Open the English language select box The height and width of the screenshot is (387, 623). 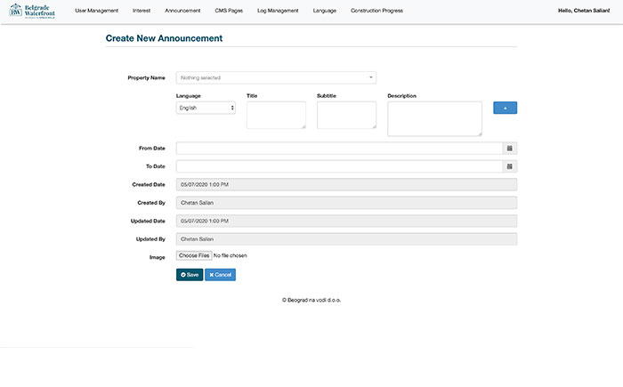[206, 108]
